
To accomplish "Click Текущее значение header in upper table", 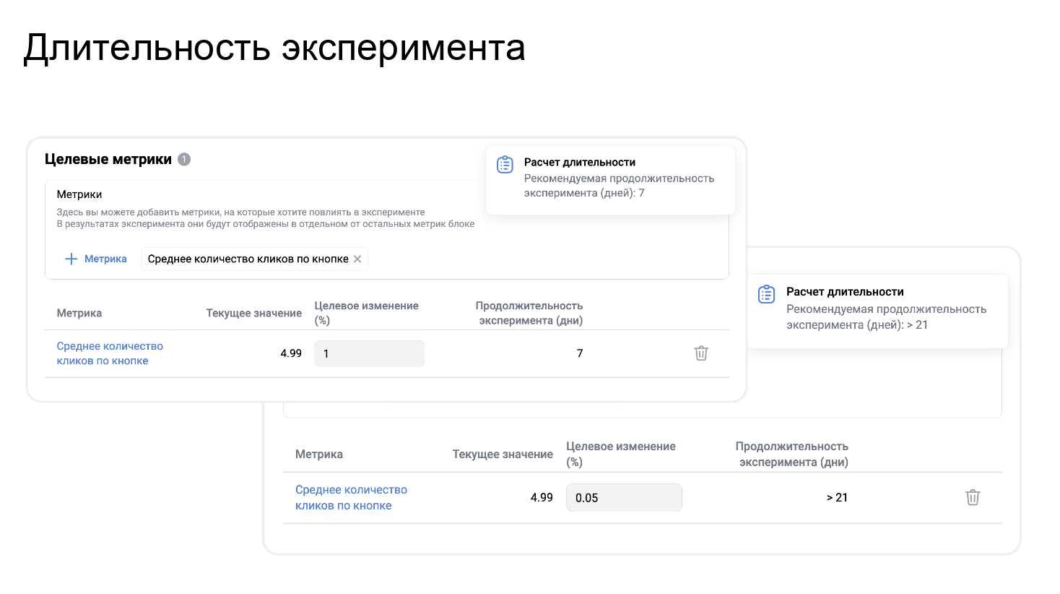I will (254, 313).
